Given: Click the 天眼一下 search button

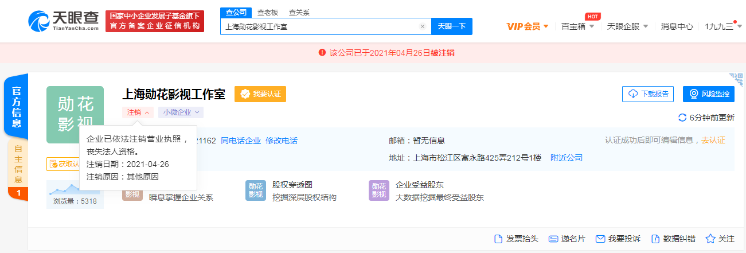Looking at the screenshot, I should (451, 26).
